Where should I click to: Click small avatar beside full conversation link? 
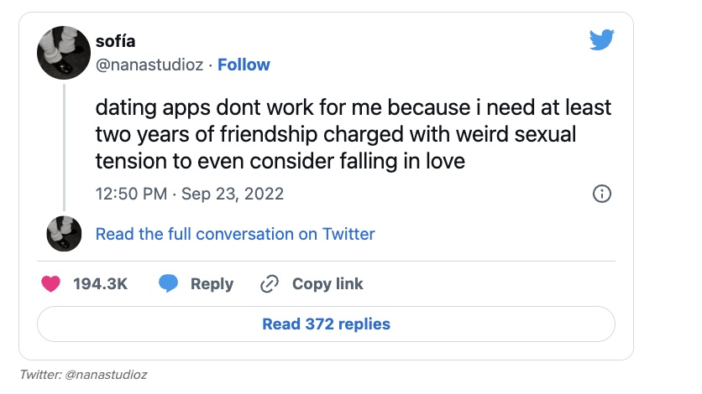(x=64, y=234)
